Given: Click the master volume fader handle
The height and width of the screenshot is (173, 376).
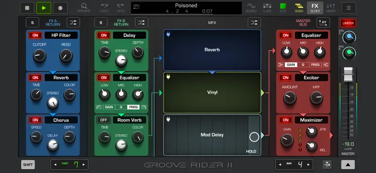Looking at the screenshot, I should [348, 74].
